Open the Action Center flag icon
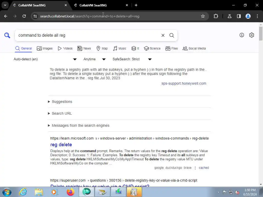The height and width of the screenshot is (197, 263). [224, 192]
